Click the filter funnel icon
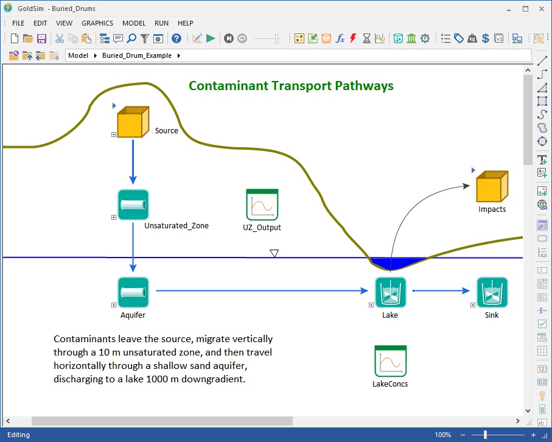 click(145, 38)
